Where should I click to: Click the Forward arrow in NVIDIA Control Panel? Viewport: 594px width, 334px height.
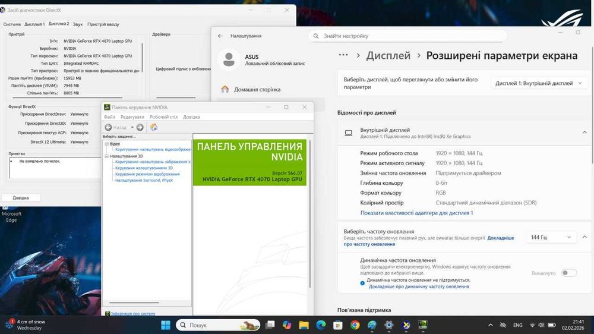click(x=140, y=127)
